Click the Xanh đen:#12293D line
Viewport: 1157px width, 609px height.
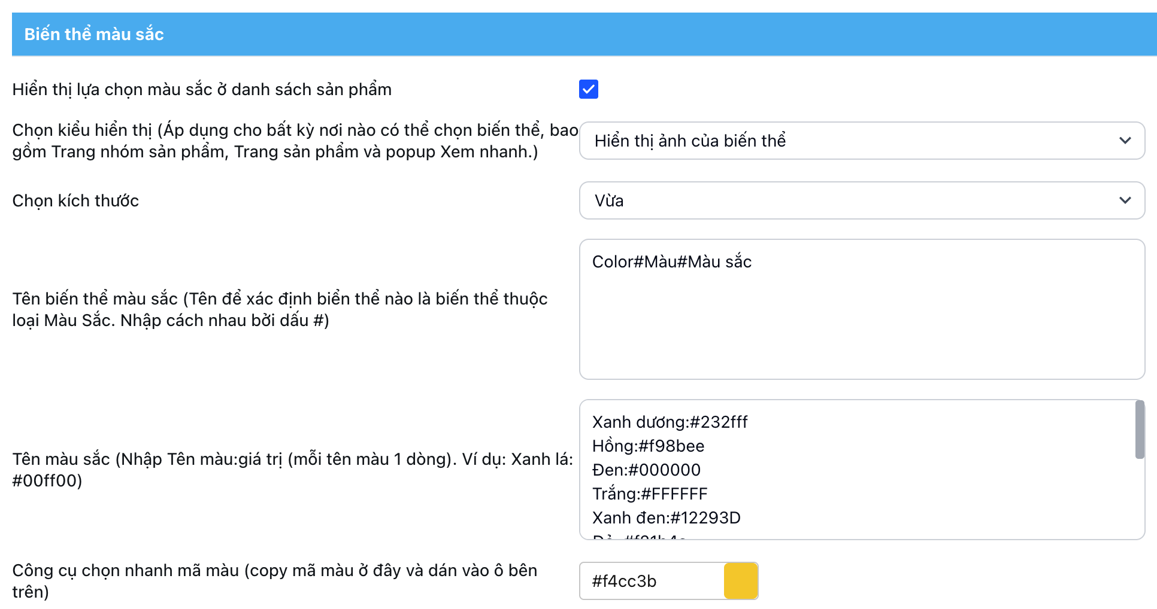(666, 518)
